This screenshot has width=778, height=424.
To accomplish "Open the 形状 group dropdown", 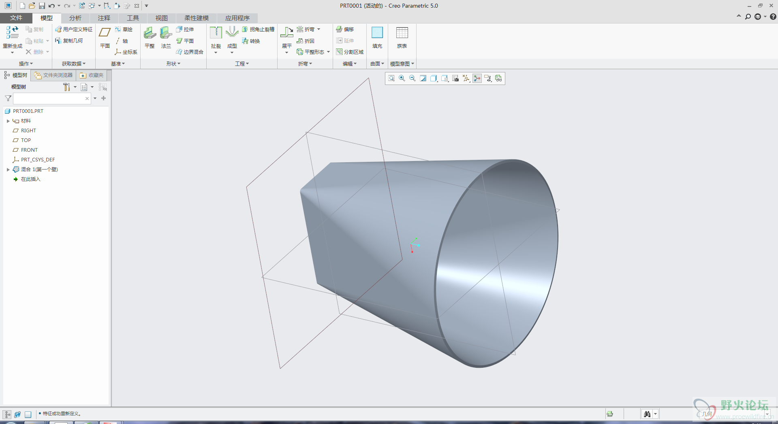I will 173,64.
